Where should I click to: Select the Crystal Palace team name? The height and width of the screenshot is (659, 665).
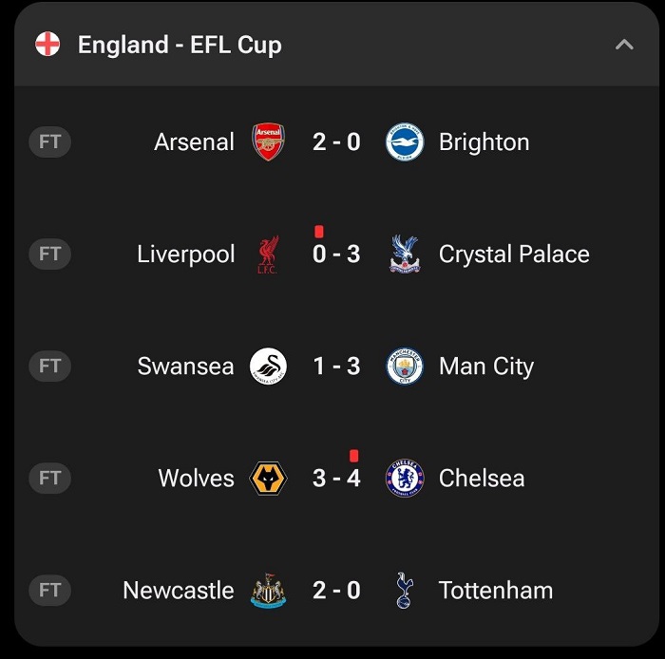click(x=514, y=254)
